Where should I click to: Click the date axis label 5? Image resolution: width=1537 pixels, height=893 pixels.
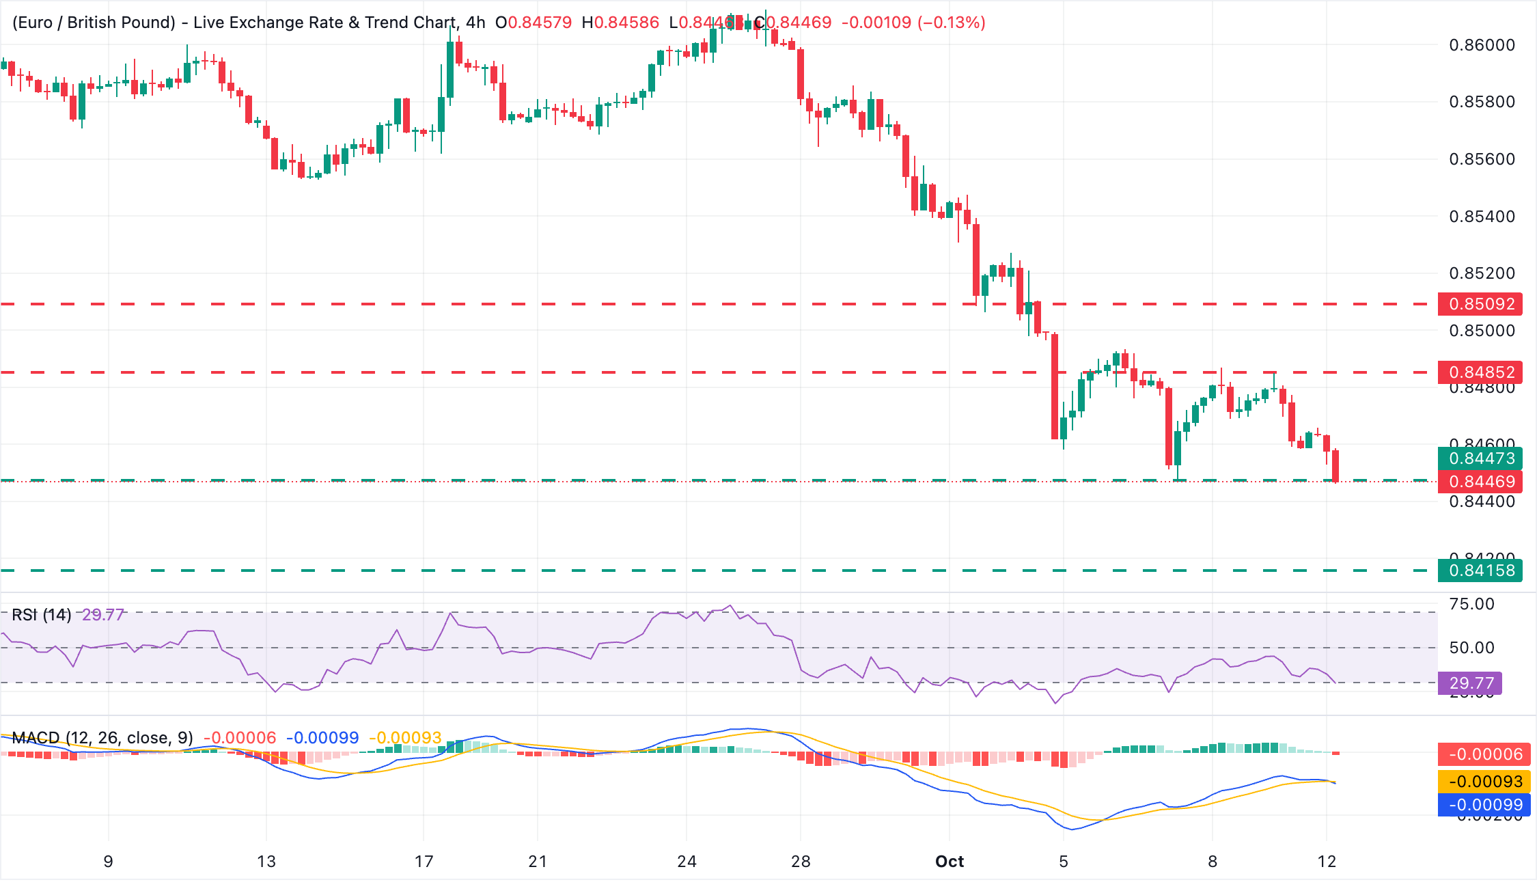(1064, 862)
